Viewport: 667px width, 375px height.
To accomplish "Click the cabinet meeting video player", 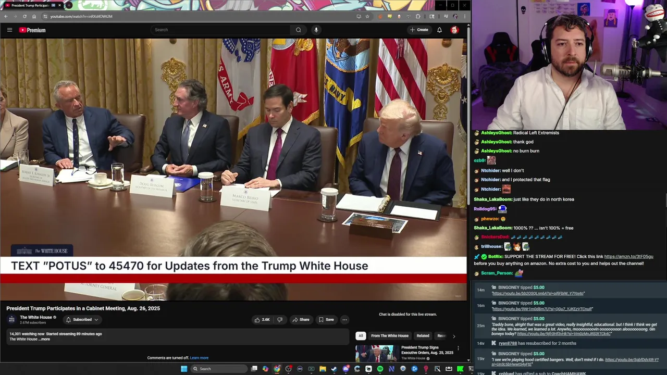I will pyautogui.click(x=233, y=169).
